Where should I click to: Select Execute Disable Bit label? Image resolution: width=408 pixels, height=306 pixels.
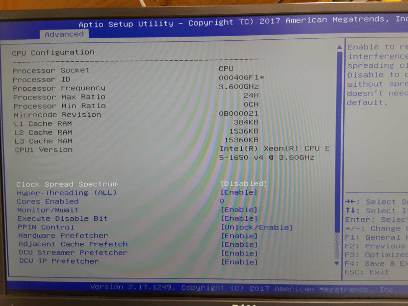(62, 219)
